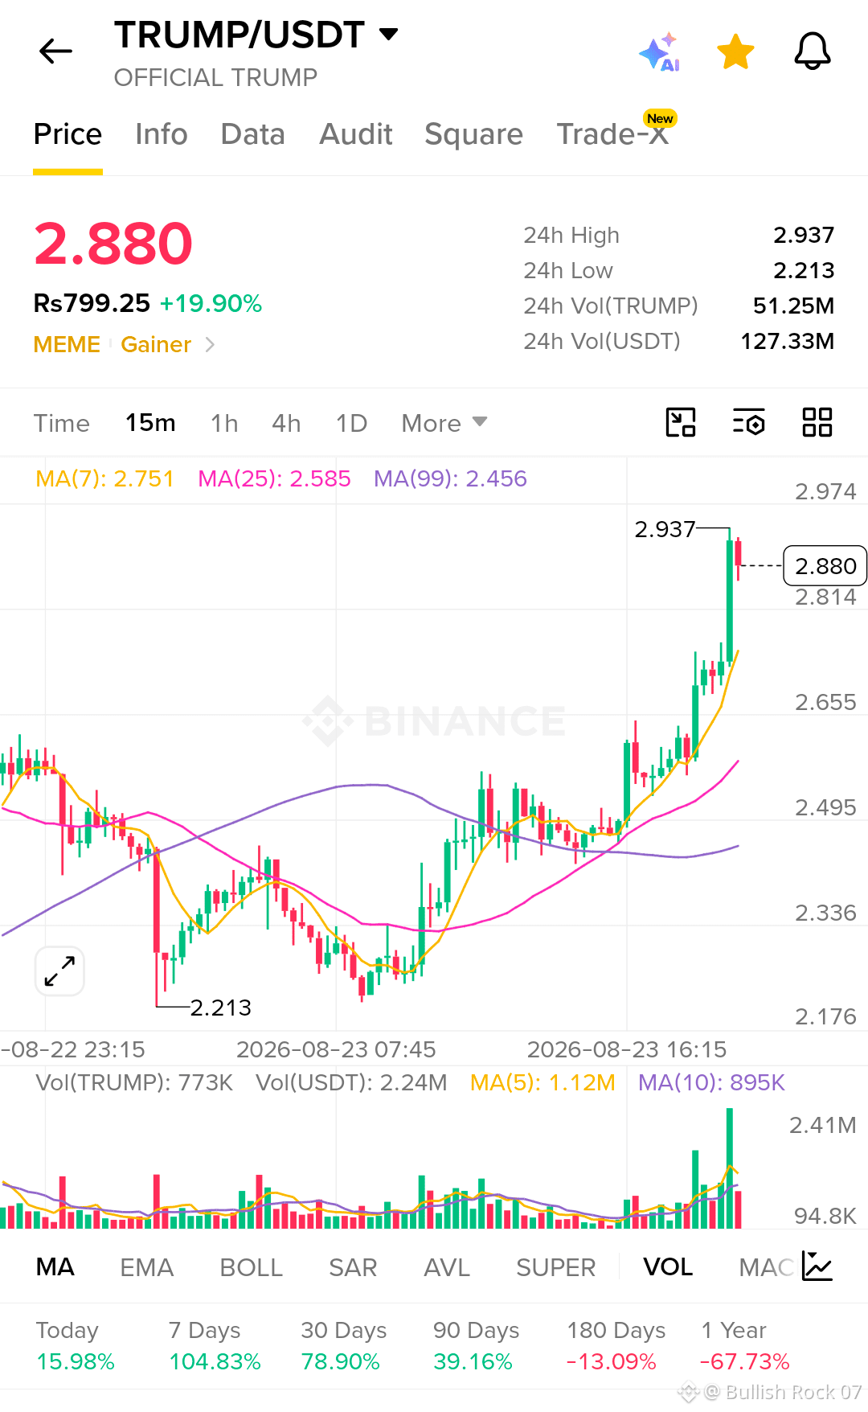This screenshot has width=868, height=1412.
Task: Open the Audit tab
Action: point(356,134)
